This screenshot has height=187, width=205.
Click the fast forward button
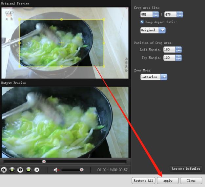coord(20,170)
